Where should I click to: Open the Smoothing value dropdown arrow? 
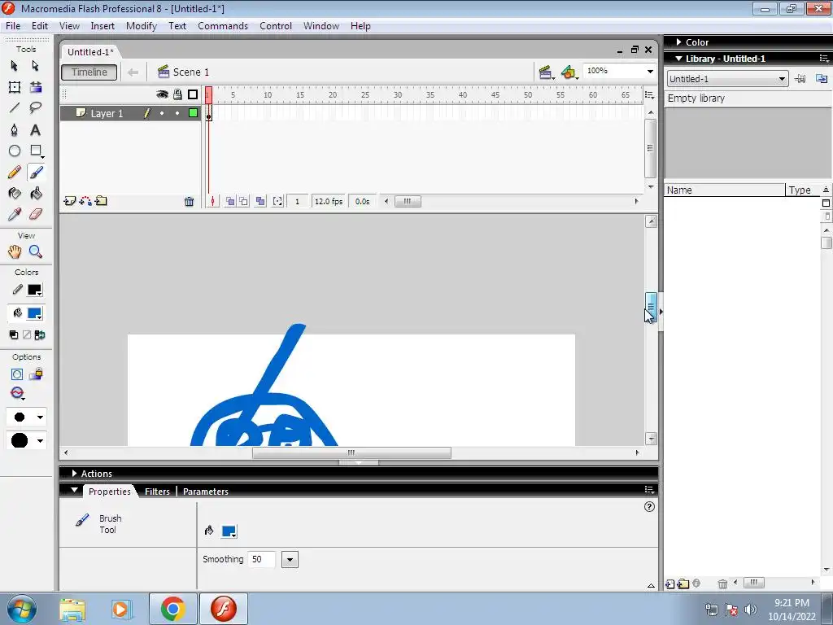[290, 560]
